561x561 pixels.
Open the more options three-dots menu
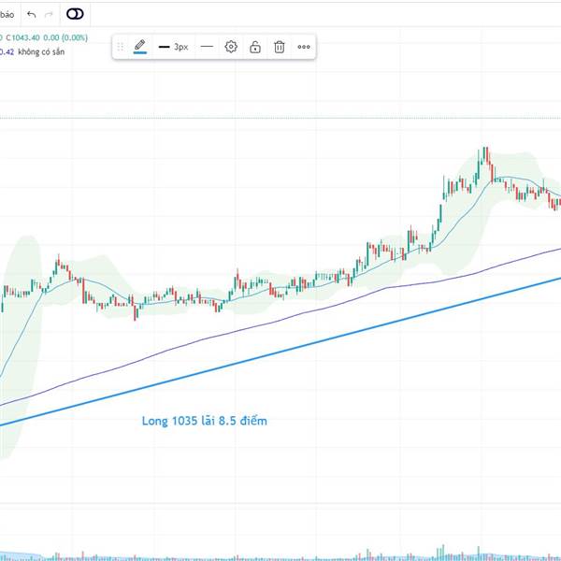tap(304, 47)
